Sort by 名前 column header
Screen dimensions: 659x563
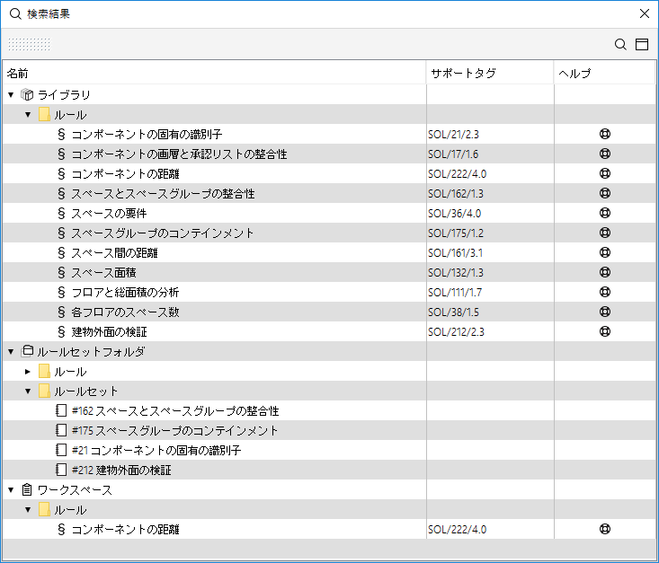point(214,73)
